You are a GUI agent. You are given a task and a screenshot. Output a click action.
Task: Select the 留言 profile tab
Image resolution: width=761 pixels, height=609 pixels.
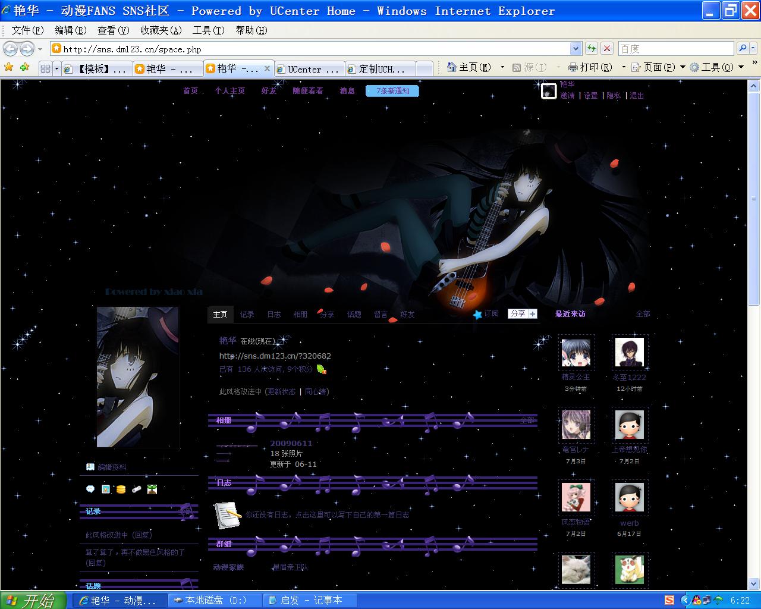[x=380, y=315]
